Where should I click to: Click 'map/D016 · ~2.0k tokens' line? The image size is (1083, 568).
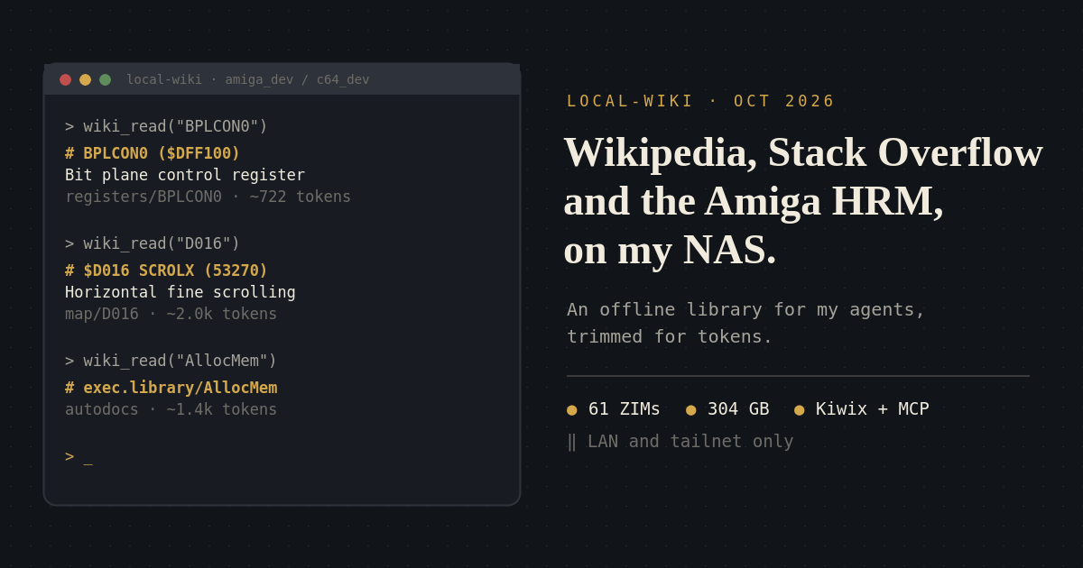coord(171,314)
